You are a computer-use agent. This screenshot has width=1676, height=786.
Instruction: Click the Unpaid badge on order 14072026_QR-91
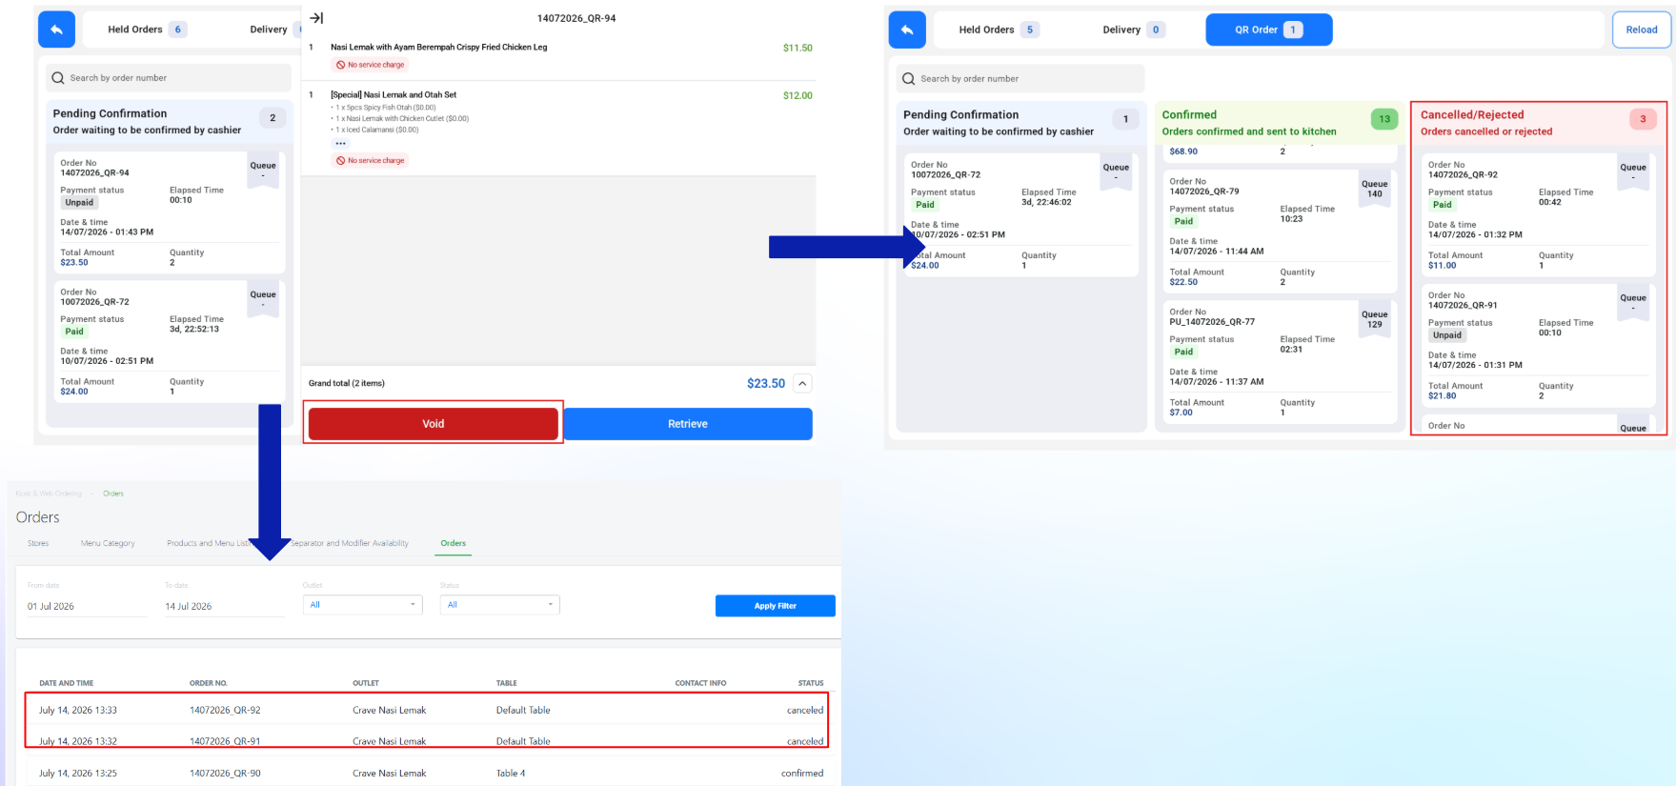point(1446,335)
